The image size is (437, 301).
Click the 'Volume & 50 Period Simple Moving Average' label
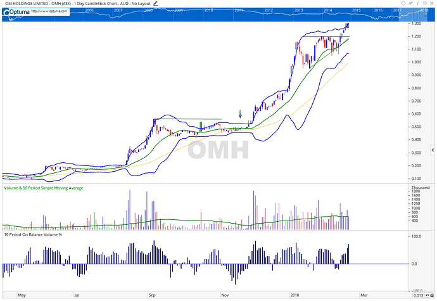44,188
